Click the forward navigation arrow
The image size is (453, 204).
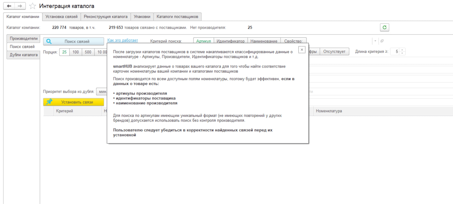20,6
